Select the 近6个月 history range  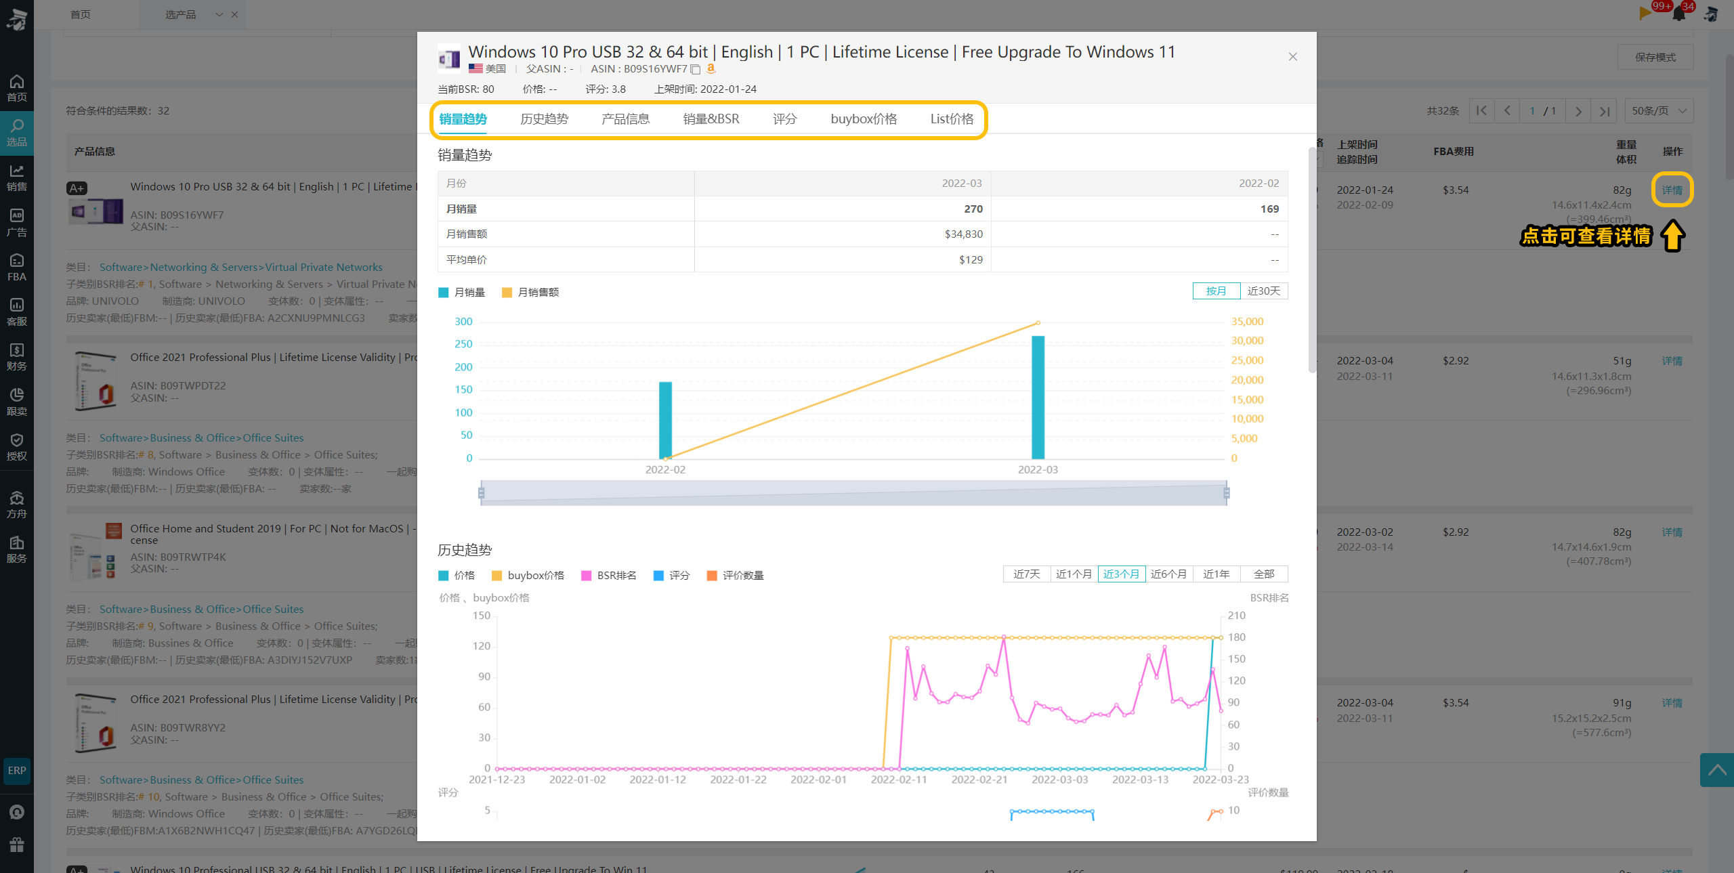click(1169, 574)
